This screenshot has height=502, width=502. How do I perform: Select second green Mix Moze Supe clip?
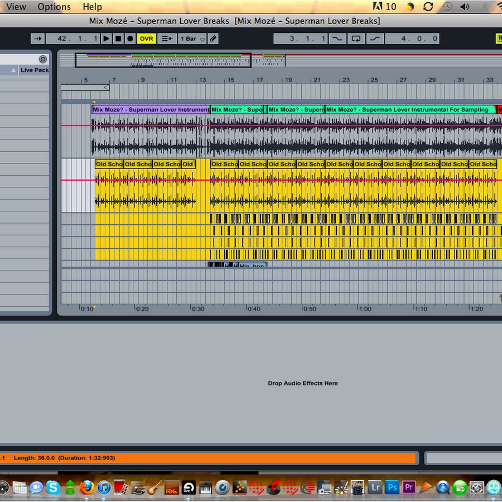pos(296,109)
